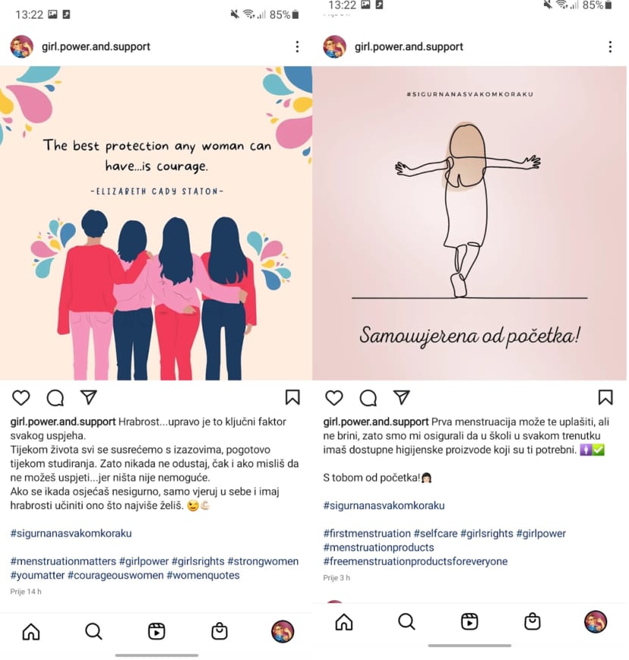Open comments on the left post
This screenshot has height=660, width=629.
pos(55,398)
